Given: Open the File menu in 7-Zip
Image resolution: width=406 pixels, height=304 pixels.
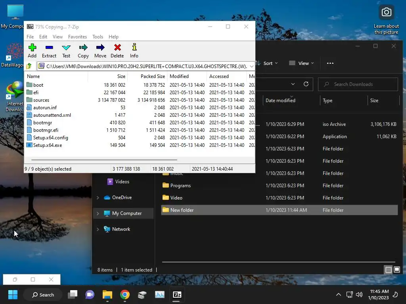Looking at the screenshot, I should [30, 37].
